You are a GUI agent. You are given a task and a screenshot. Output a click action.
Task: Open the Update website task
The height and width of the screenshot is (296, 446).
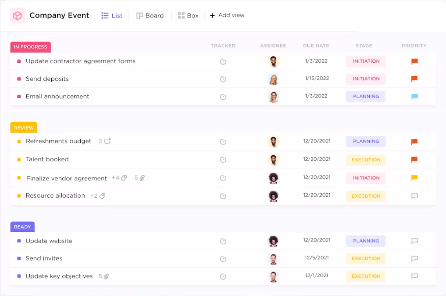pos(49,241)
